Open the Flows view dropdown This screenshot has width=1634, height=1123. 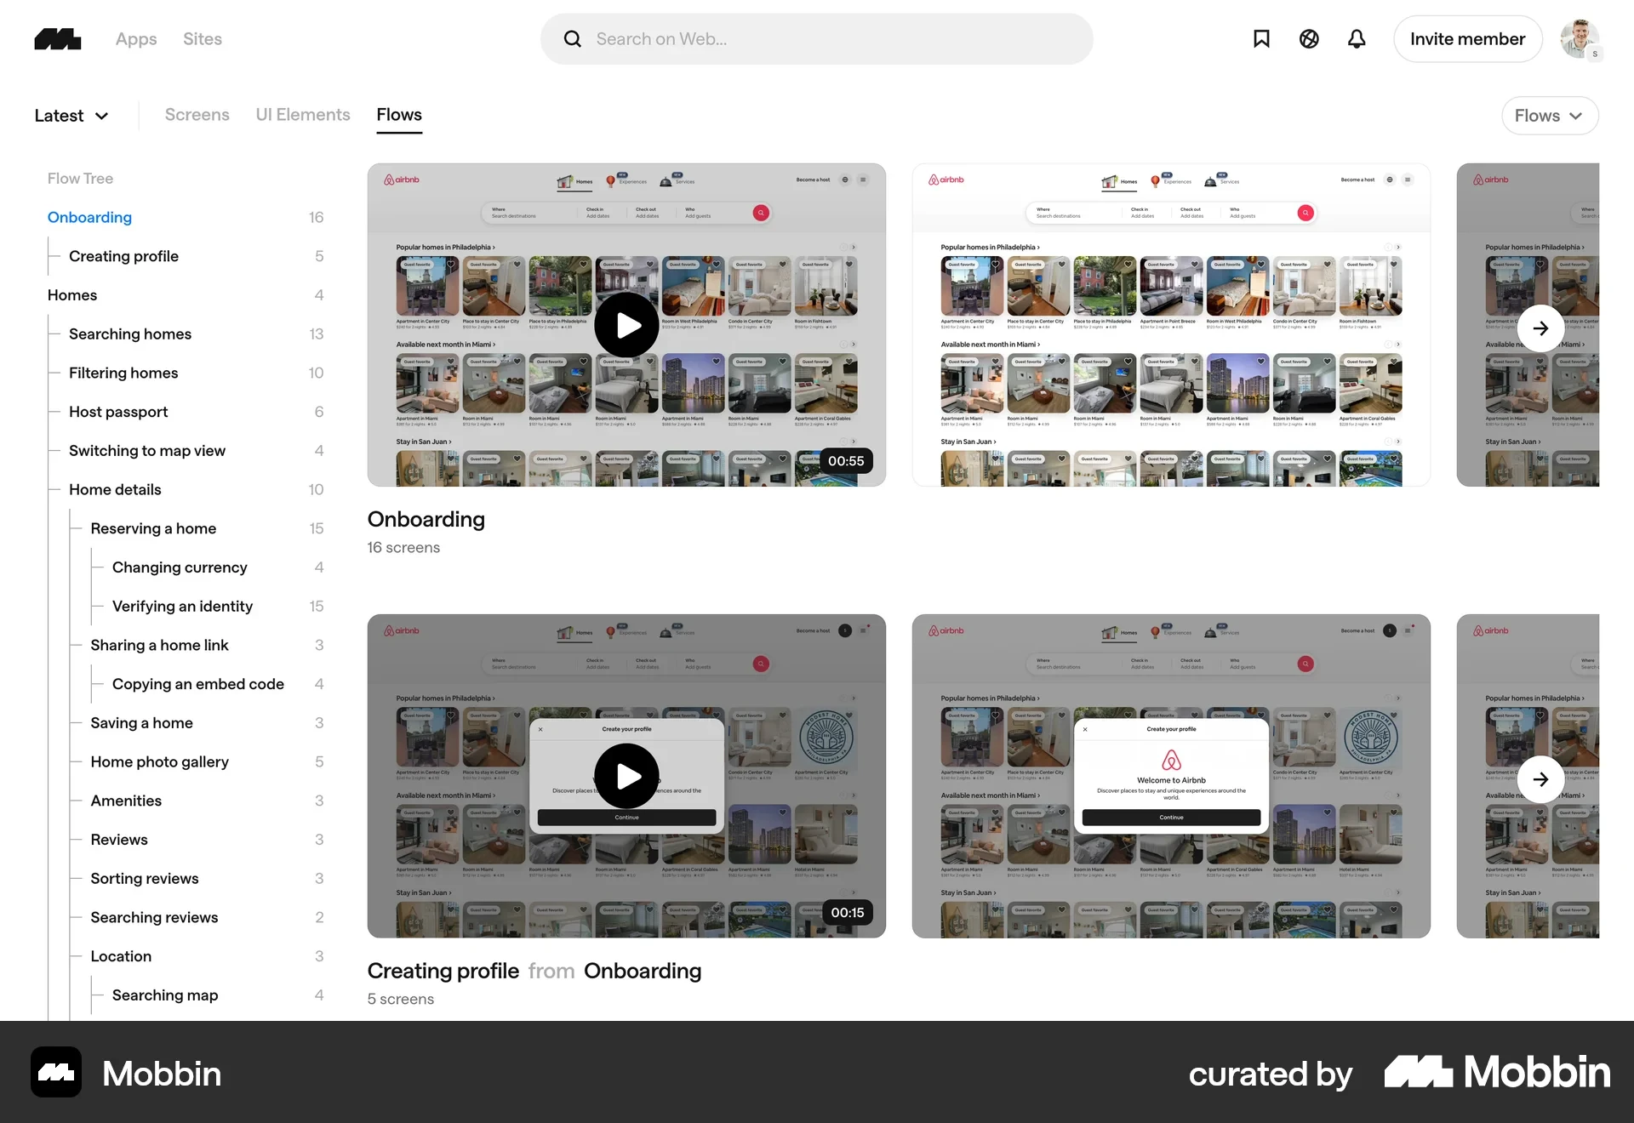tap(1549, 116)
